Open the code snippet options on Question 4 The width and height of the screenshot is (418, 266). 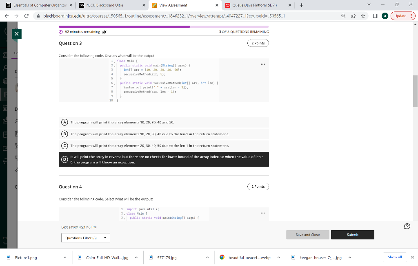(x=263, y=213)
